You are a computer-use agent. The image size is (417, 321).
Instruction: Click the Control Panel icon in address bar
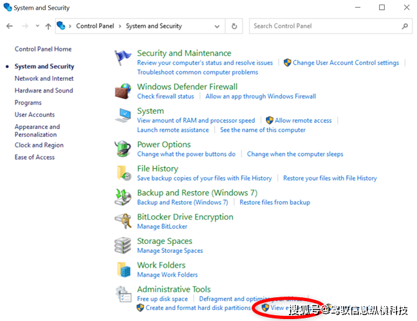61,26
